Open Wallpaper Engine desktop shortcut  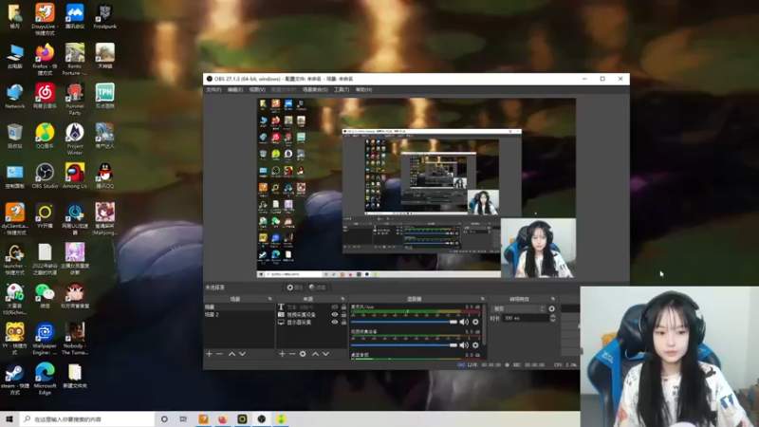tap(45, 340)
